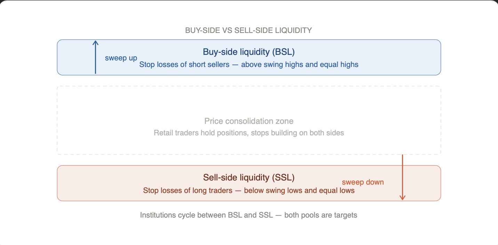Click the 'Institutions cycle between BSL and SSL' caption
The image size is (498, 245).
point(207,215)
